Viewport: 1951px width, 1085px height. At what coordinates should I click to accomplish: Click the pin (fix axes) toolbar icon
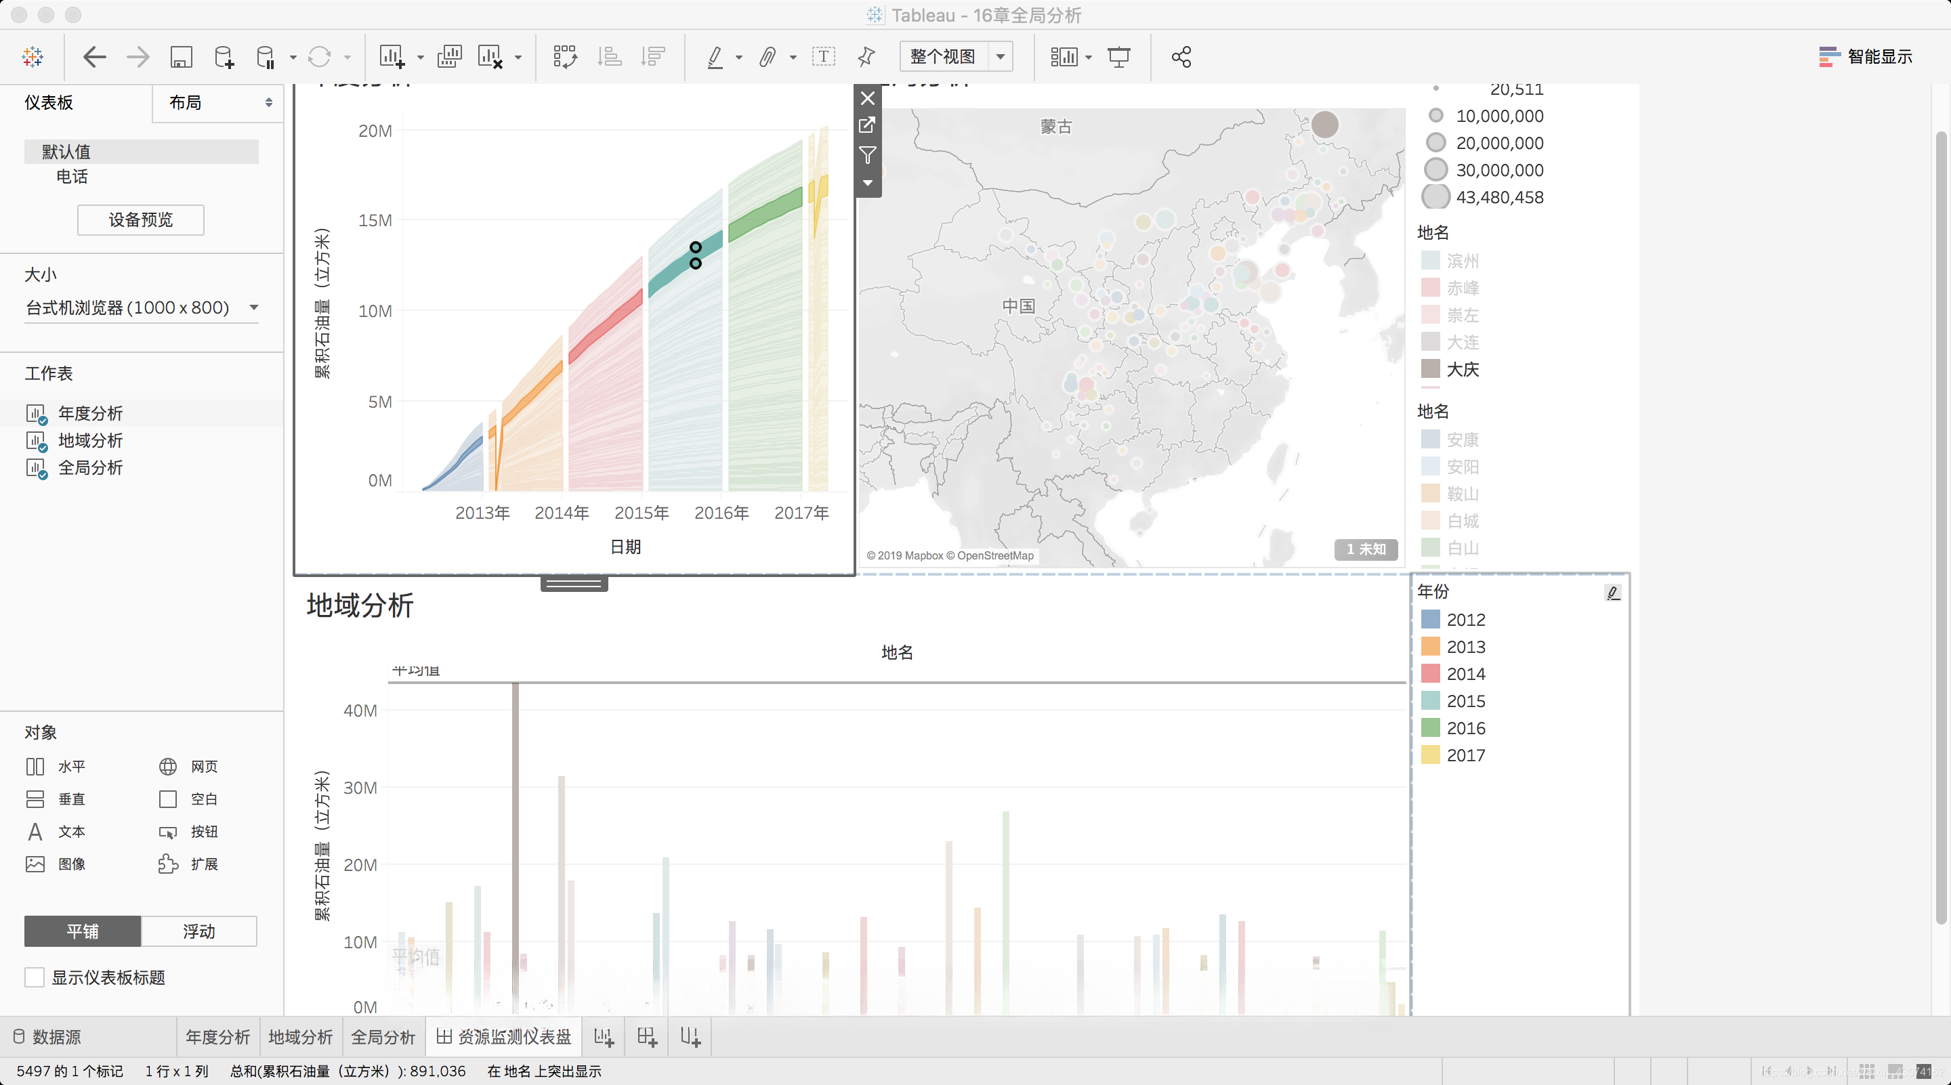pyautogui.click(x=866, y=57)
